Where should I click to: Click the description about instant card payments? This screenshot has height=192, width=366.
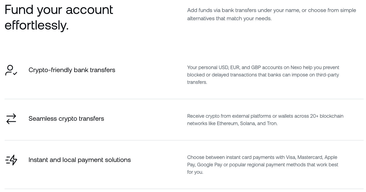click(262, 164)
